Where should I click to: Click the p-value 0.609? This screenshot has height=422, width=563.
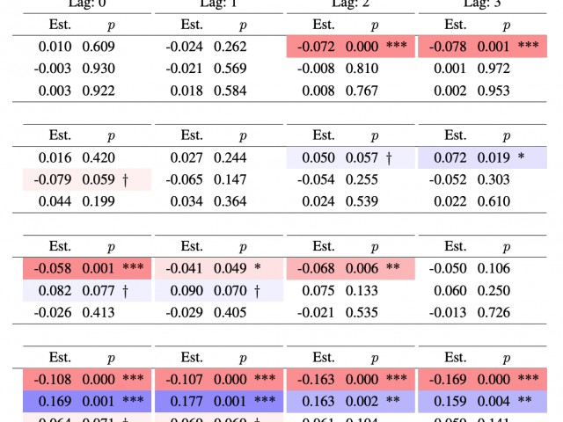[98, 47]
